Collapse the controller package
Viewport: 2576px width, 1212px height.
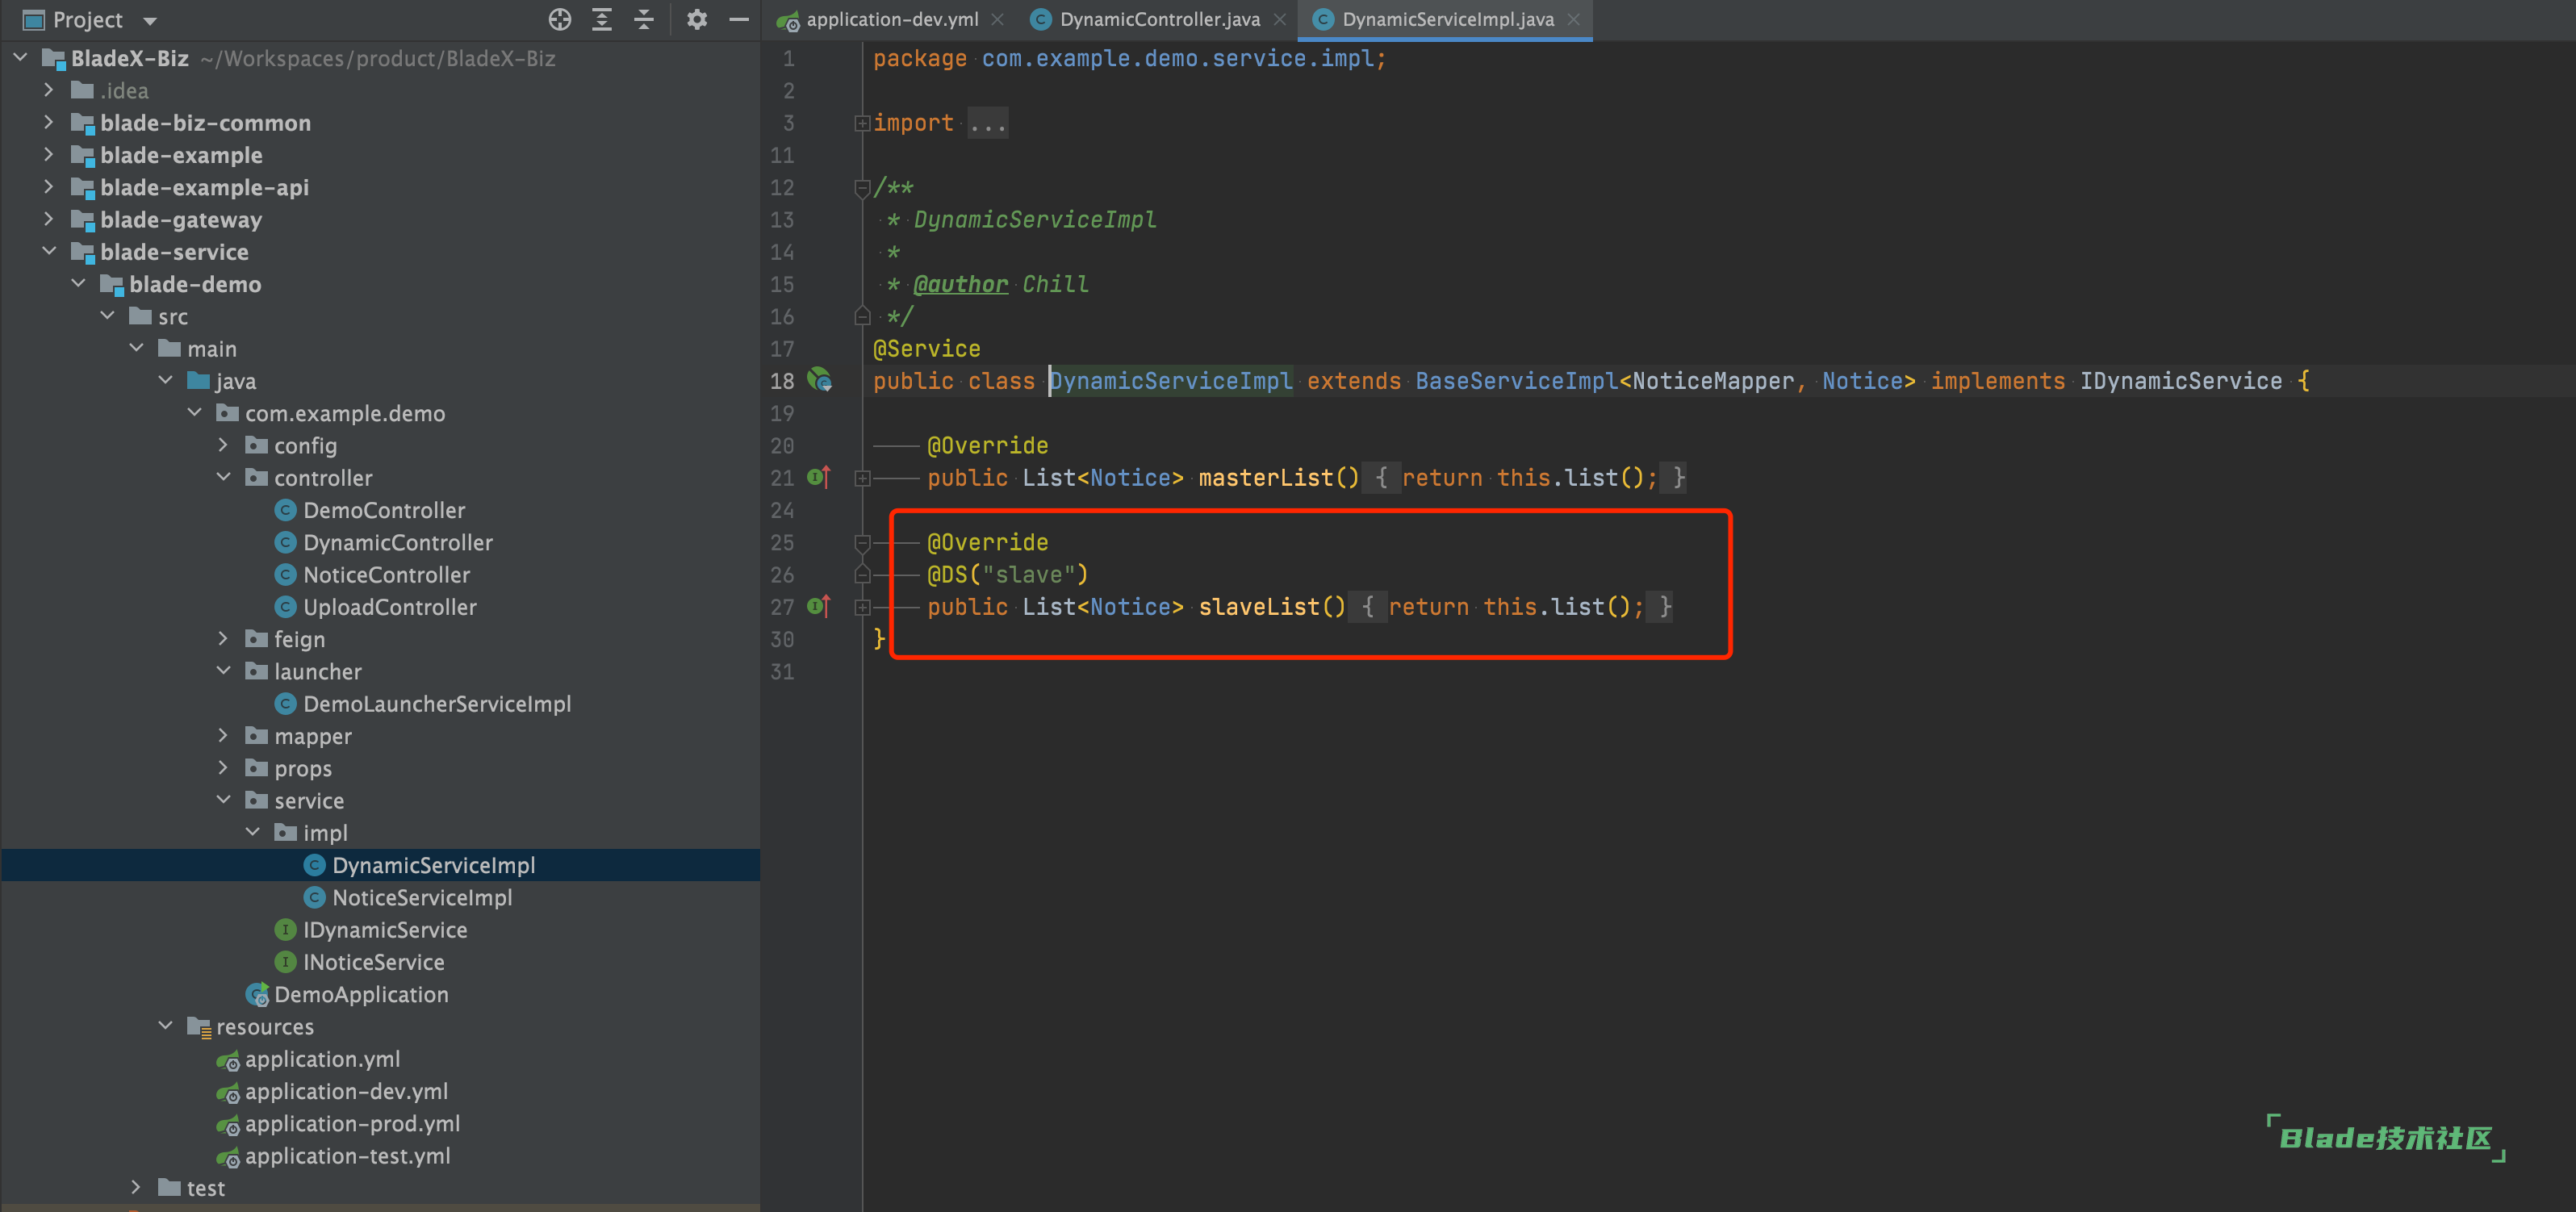tap(223, 477)
